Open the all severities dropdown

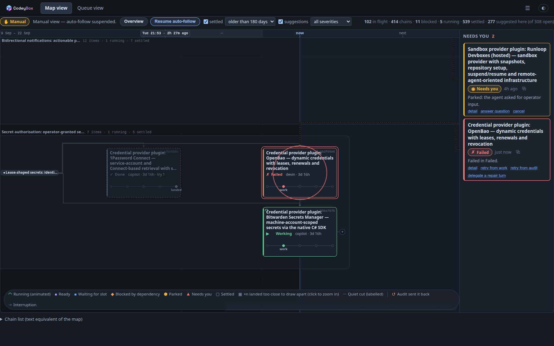[331, 21]
